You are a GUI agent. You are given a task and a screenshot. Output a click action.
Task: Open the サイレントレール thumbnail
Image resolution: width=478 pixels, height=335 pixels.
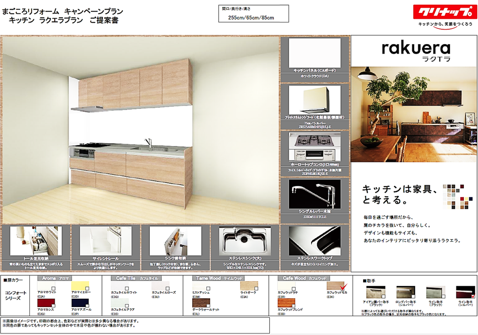[x=105, y=241]
